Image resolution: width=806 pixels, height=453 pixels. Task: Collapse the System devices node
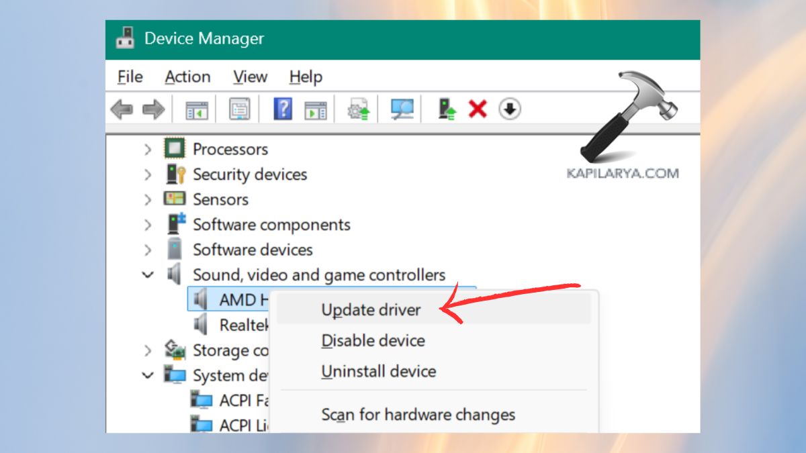click(148, 375)
